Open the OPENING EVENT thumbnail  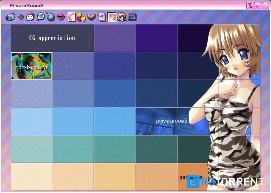click(32, 66)
